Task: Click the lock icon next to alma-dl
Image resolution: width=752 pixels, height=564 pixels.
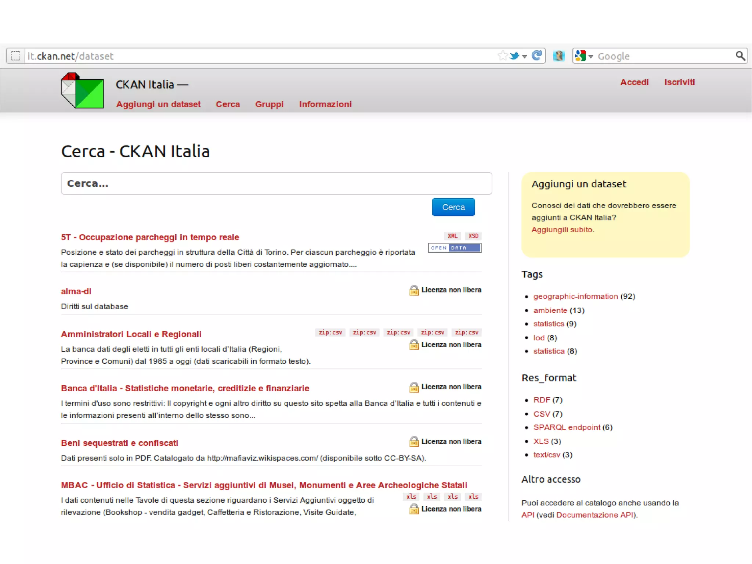Action: 414,290
